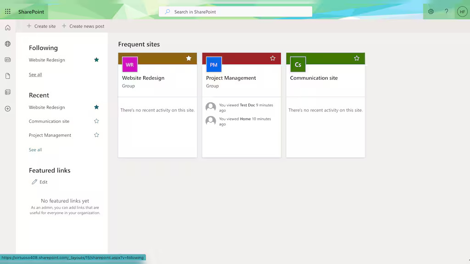Click the PM site logo tile
The image size is (470, 264).
pos(214,64)
